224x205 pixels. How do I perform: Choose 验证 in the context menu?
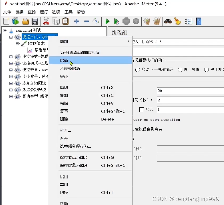(90, 77)
